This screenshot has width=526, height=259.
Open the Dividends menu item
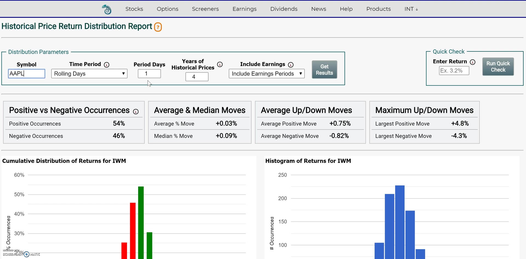pos(284,9)
